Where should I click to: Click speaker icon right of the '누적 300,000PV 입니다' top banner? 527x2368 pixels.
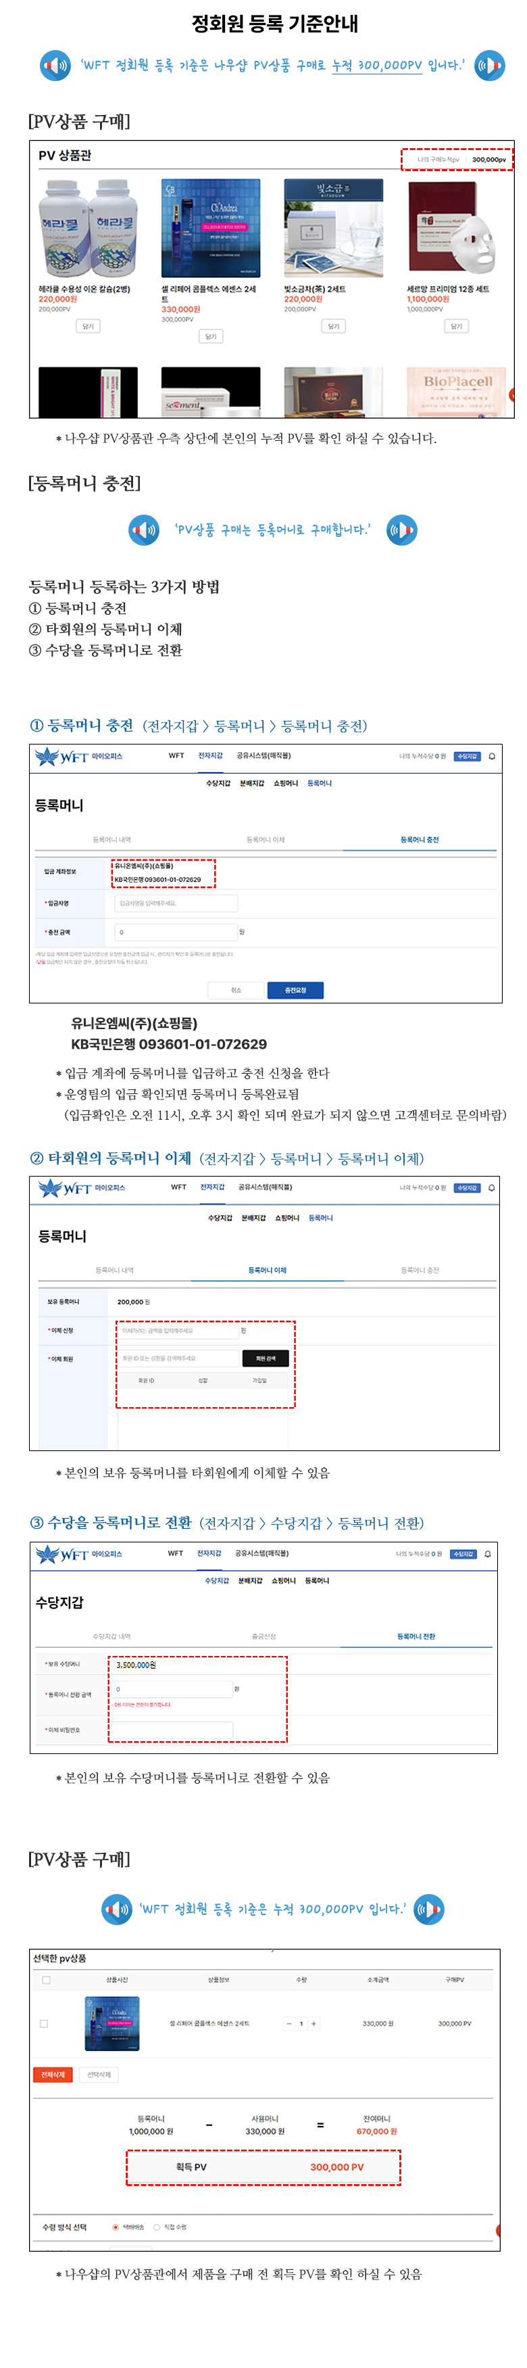click(x=489, y=66)
